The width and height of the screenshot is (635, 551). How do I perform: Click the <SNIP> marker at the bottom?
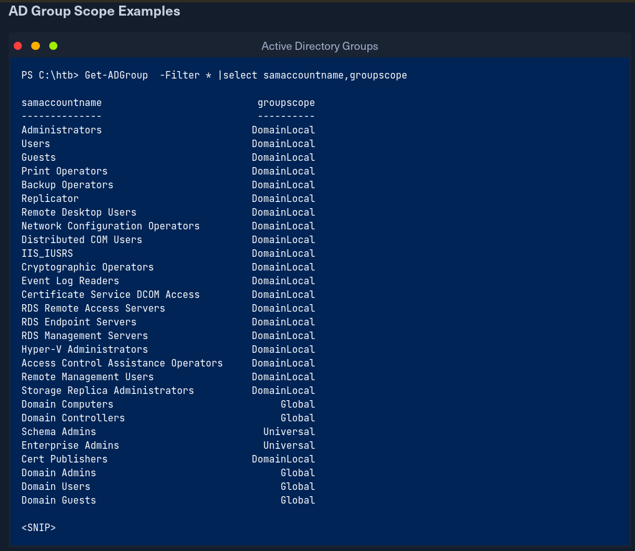[38, 528]
